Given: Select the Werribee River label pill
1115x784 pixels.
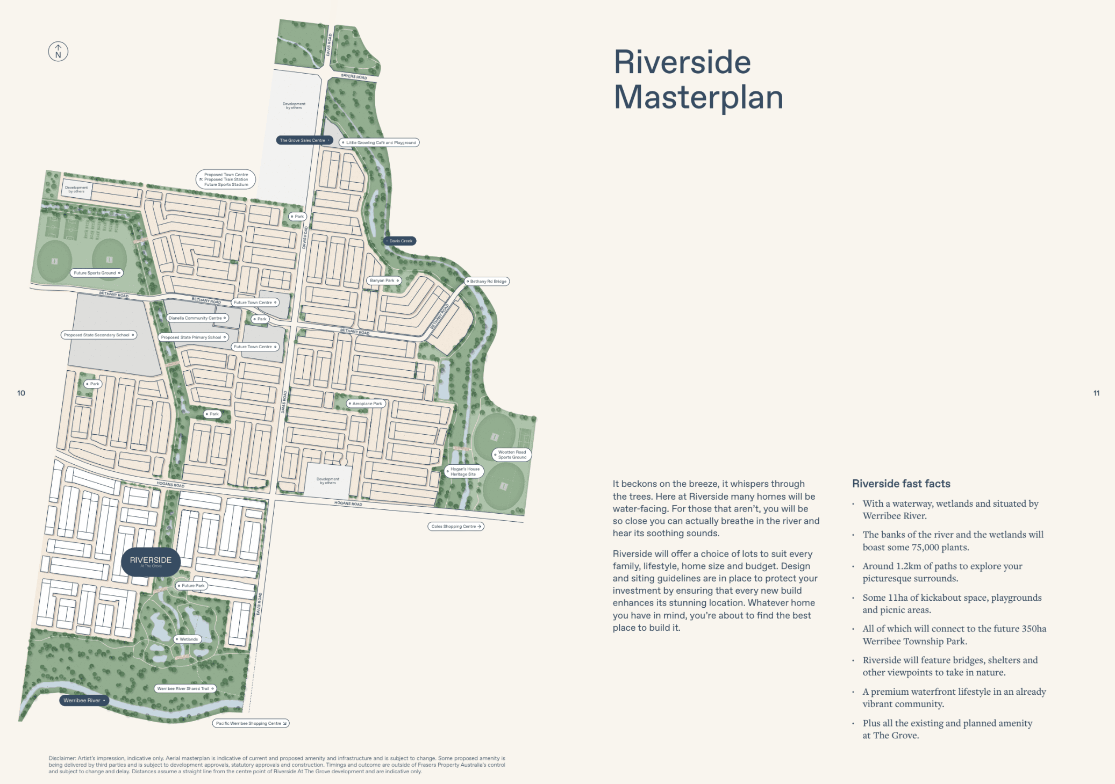Looking at the screenshot, I should (83, 700).
